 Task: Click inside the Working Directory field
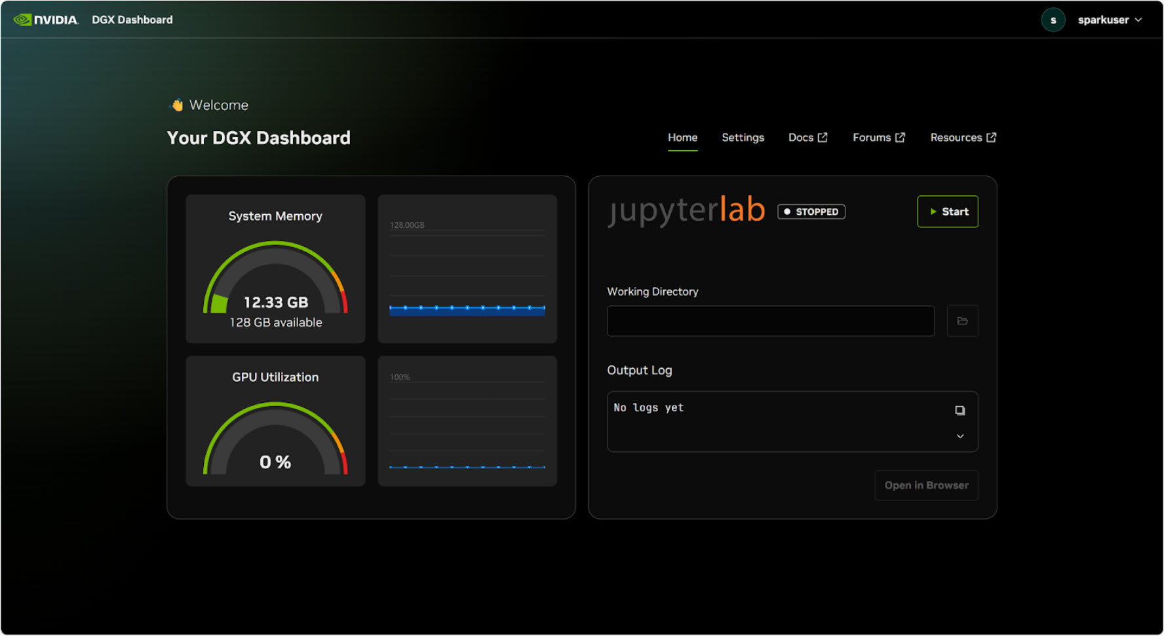pos(771,321)
